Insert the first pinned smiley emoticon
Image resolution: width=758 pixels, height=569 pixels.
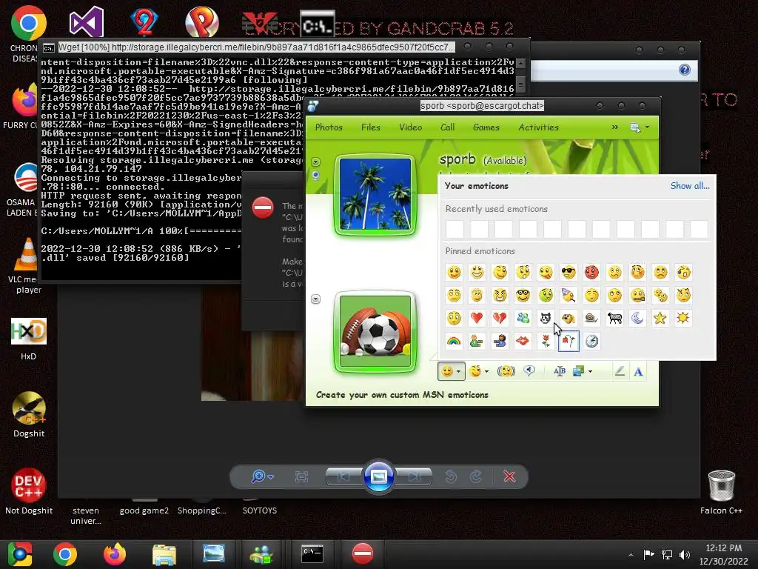454,273
